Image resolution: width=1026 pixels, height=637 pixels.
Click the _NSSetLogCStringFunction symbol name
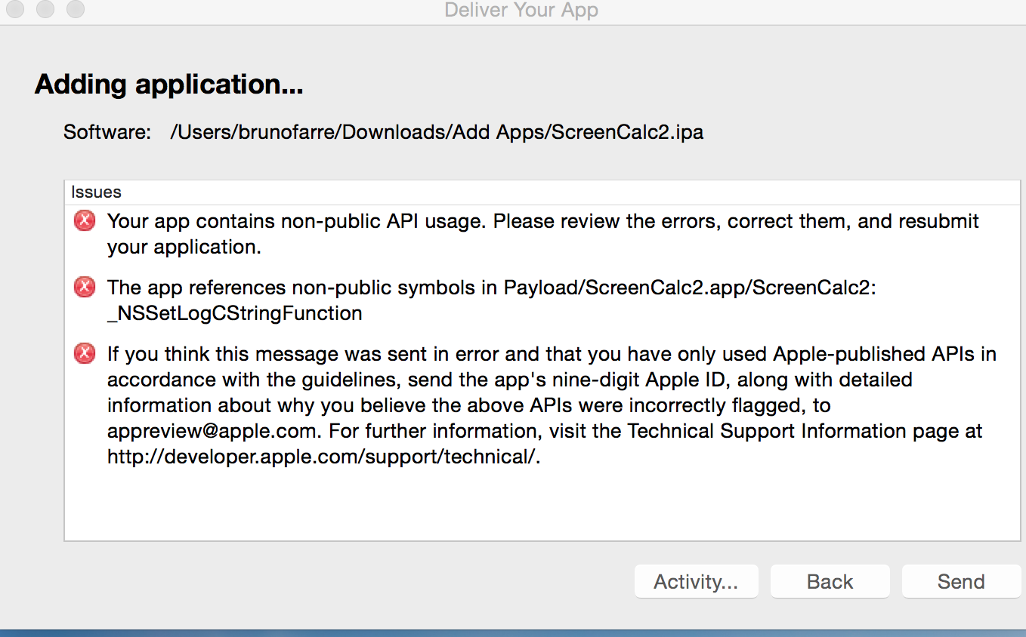tap(234, 313)
